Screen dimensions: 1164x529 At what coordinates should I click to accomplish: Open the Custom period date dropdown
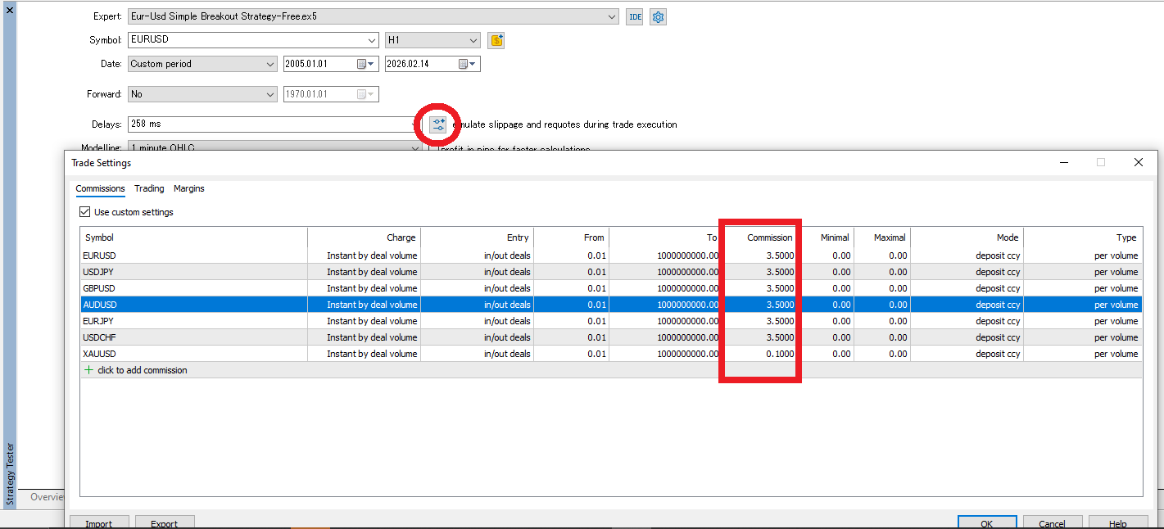(270, 63)
